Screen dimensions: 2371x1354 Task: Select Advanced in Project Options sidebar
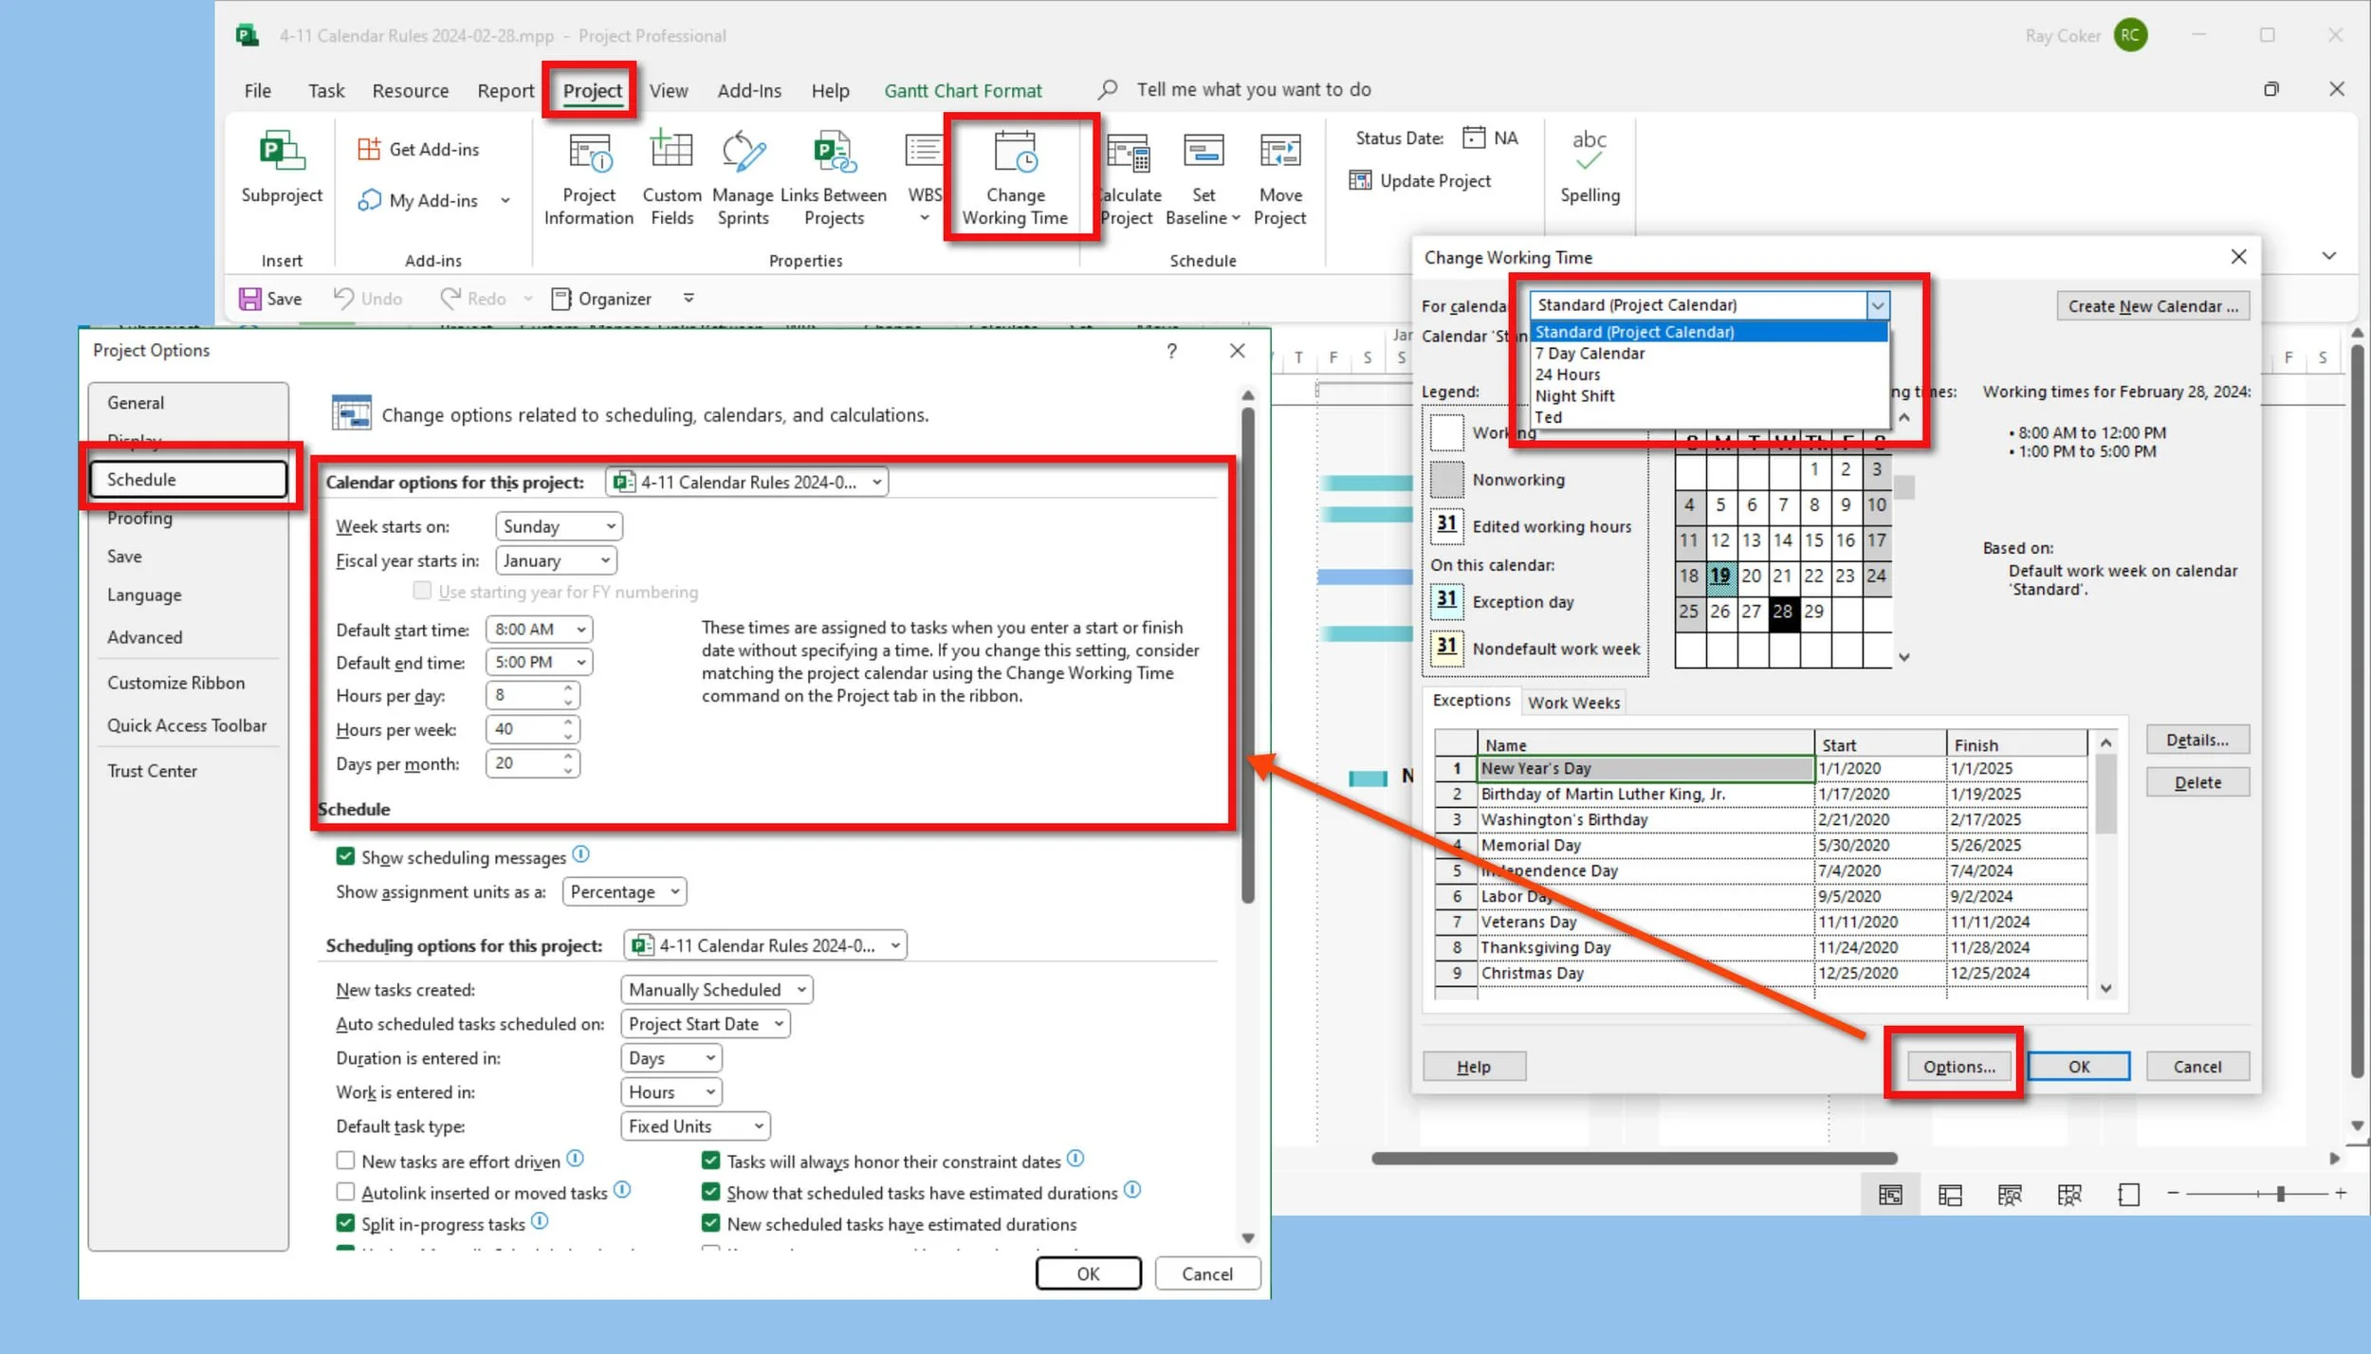point(188,637)
